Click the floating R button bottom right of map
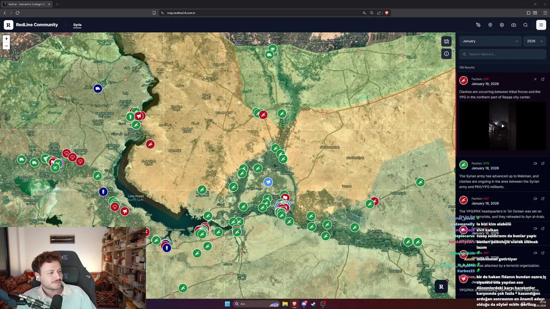Screen dimensions: 550x309 click(x=441, y=287)
